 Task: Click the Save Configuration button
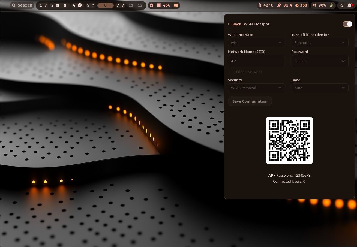[250, 101]
